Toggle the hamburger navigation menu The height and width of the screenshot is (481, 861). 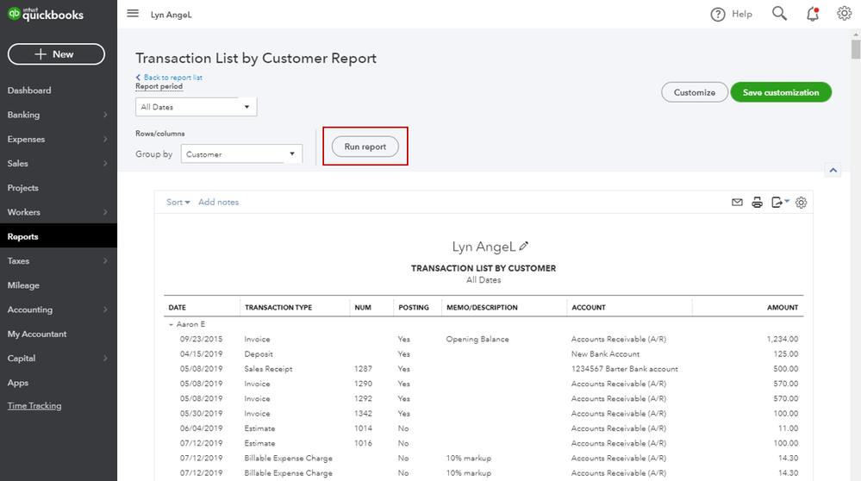133,13
